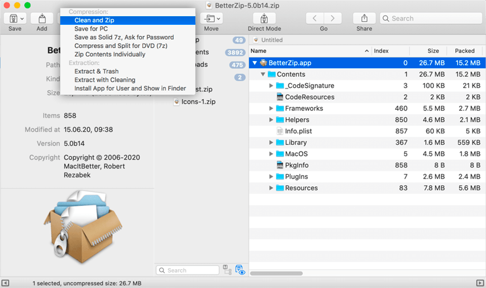
Task: Expand the Frameworks folder
Action: click(271, 108)
